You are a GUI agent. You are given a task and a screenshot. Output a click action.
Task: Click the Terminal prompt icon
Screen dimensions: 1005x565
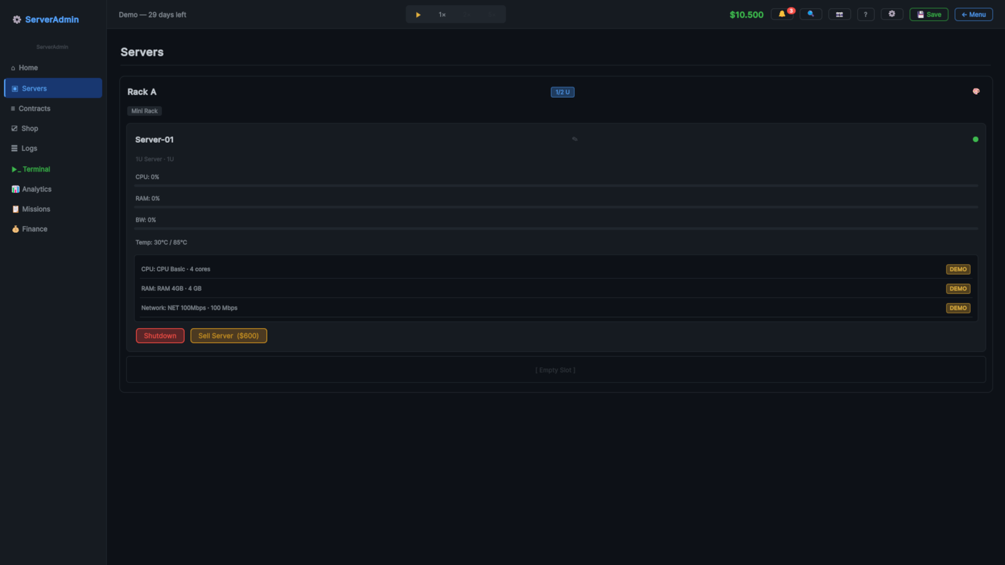[x=16, y=169]
